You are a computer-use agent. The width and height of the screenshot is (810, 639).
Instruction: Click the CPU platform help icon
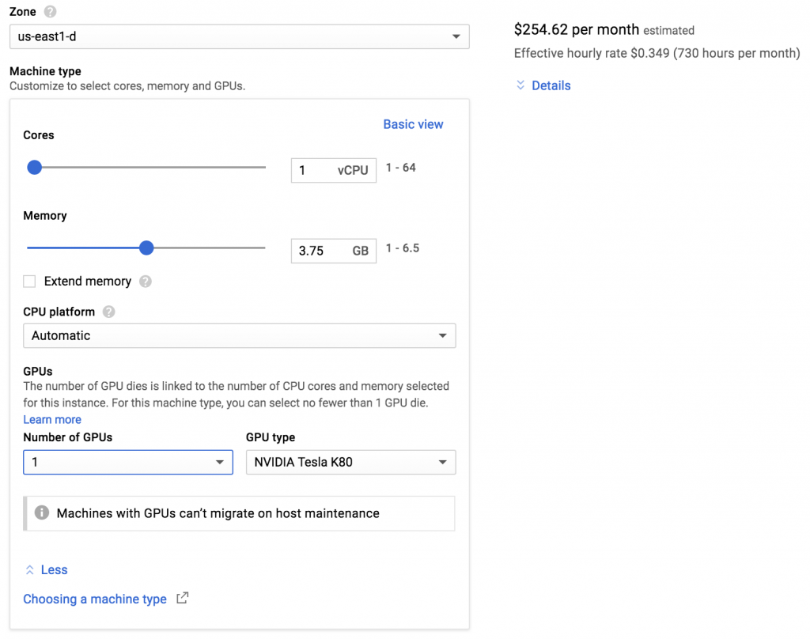tap(108, 312)
